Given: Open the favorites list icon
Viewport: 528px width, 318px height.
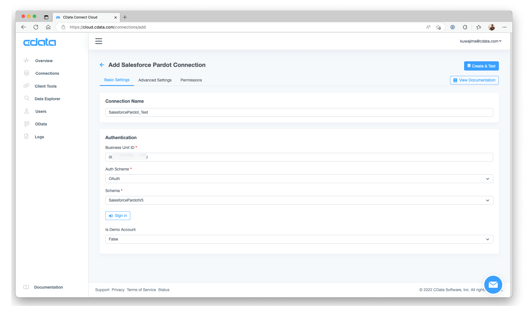Looking at the screenshot, I should 479,27.
